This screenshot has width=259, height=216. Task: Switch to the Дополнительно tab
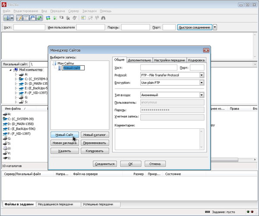pyautogui.click(x=139, y=60)
